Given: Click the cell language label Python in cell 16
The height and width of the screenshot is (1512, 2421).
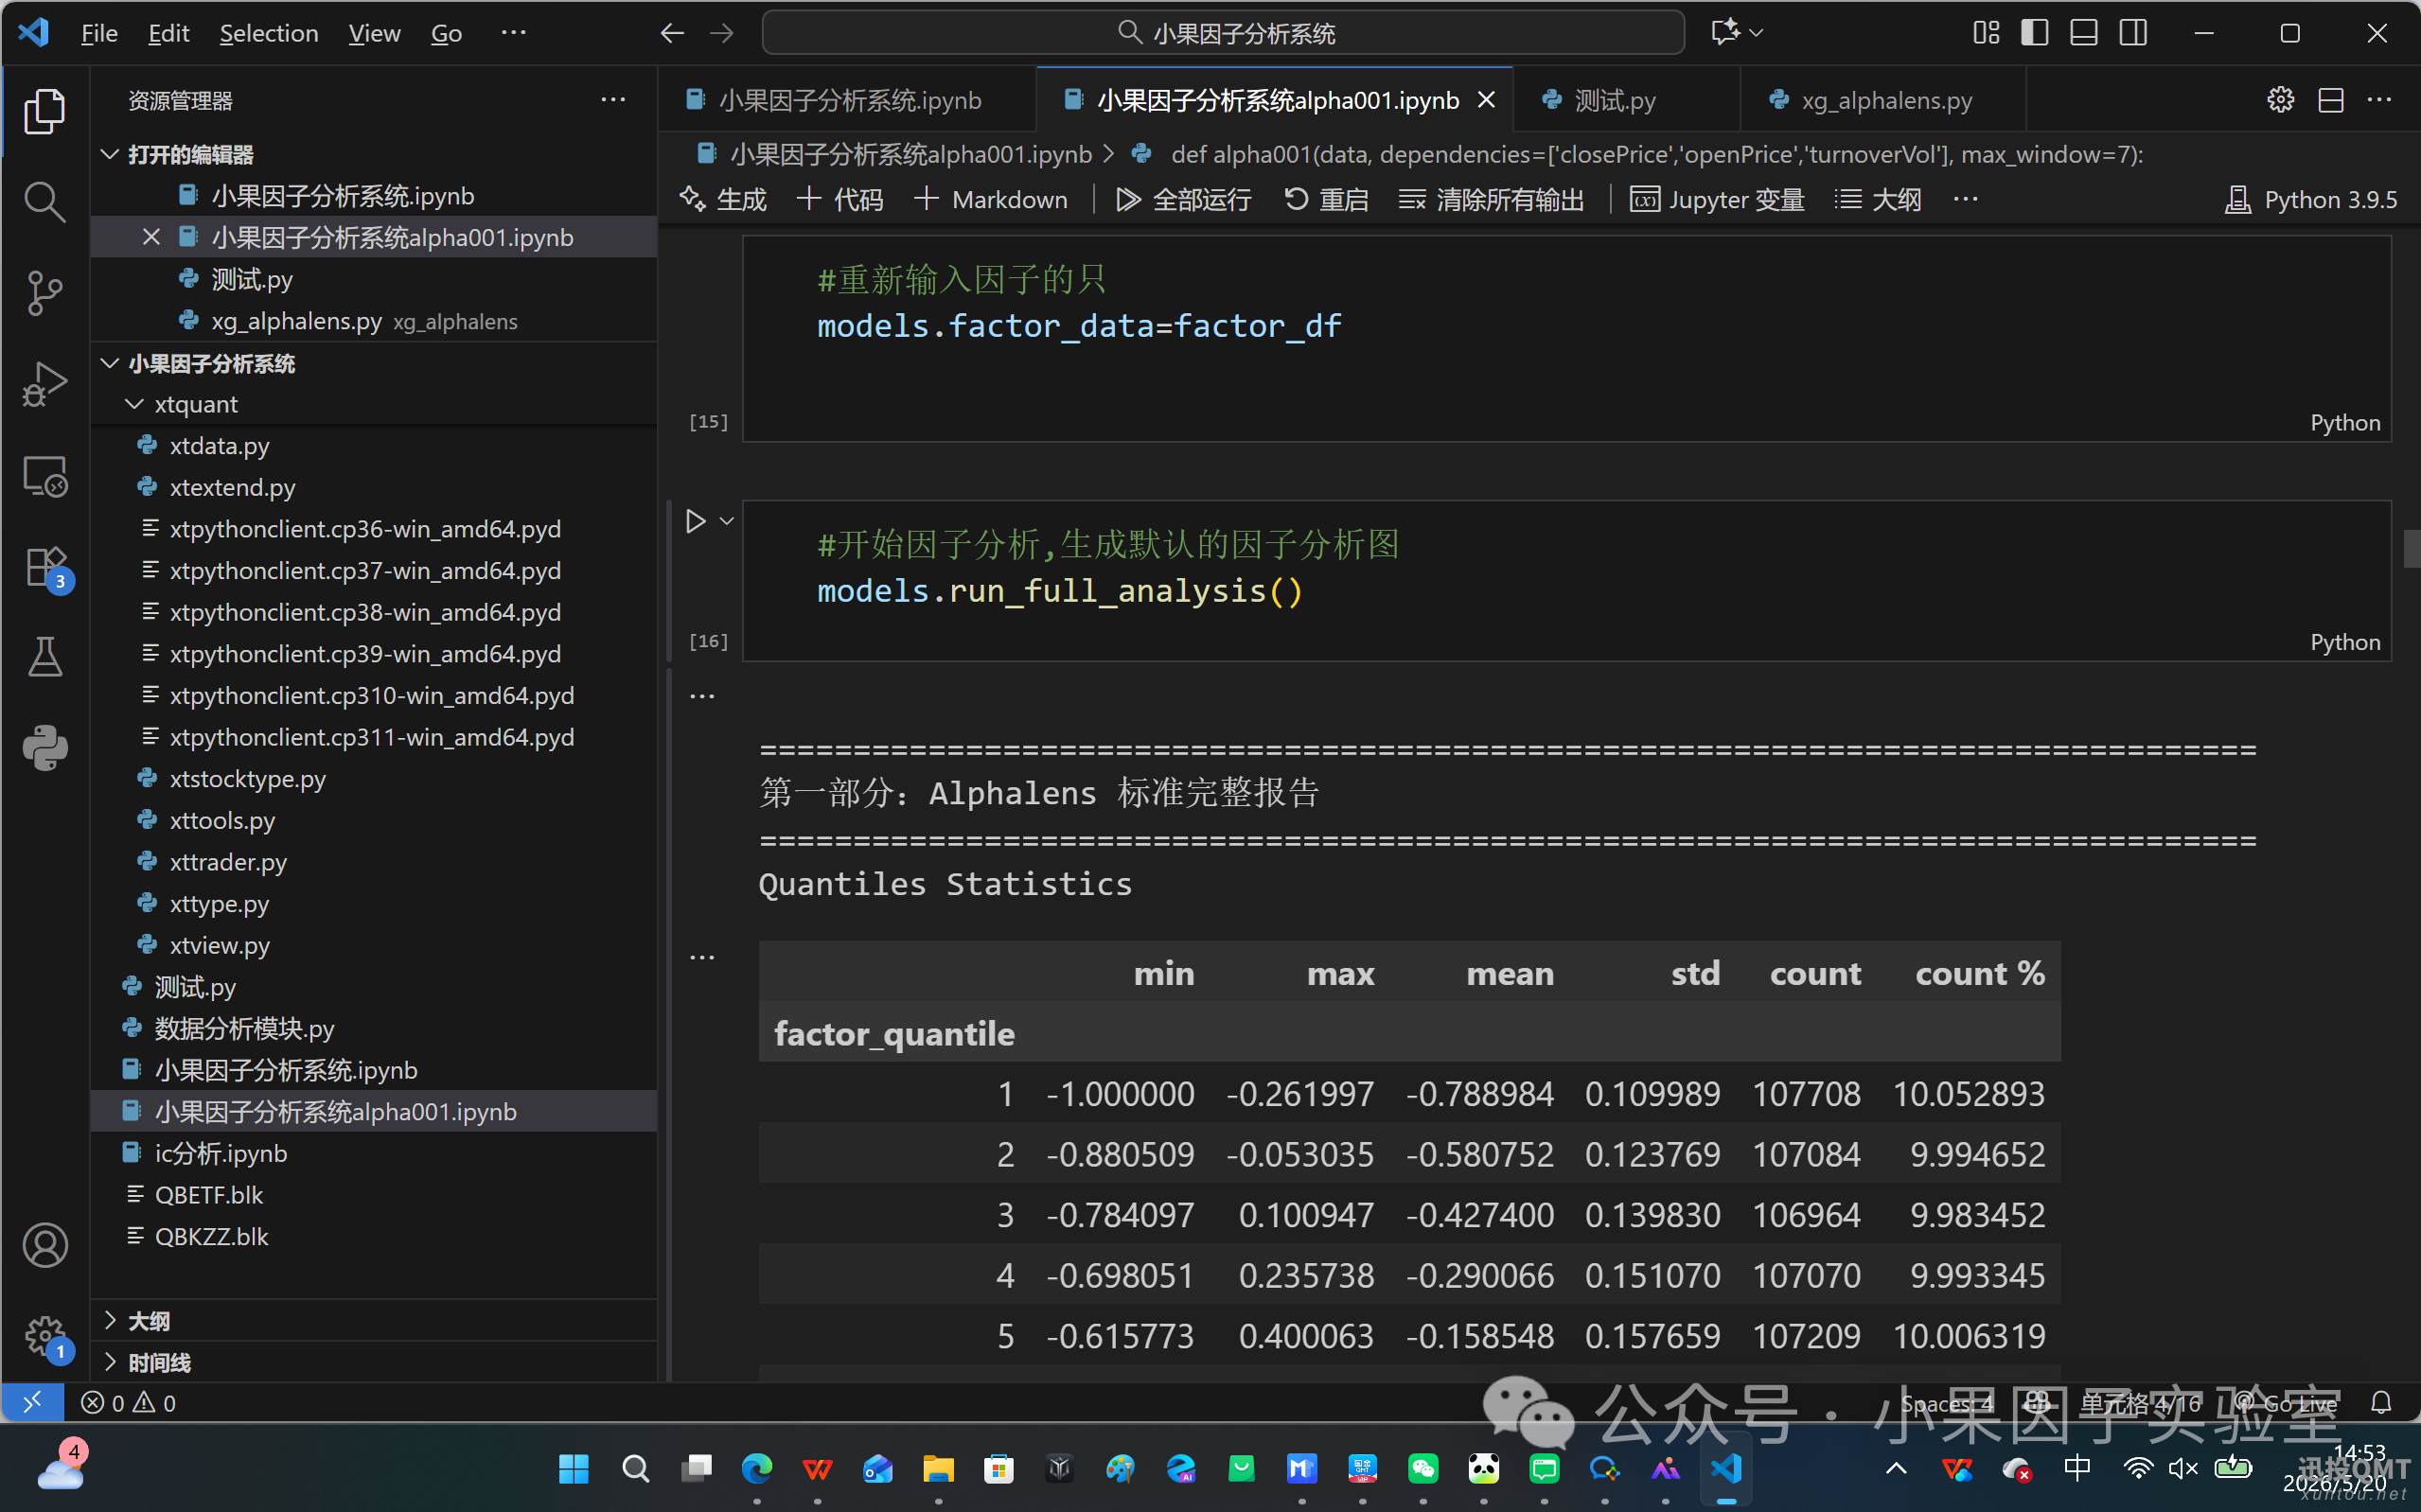Looking at the screenshot, I should 2344,642.
